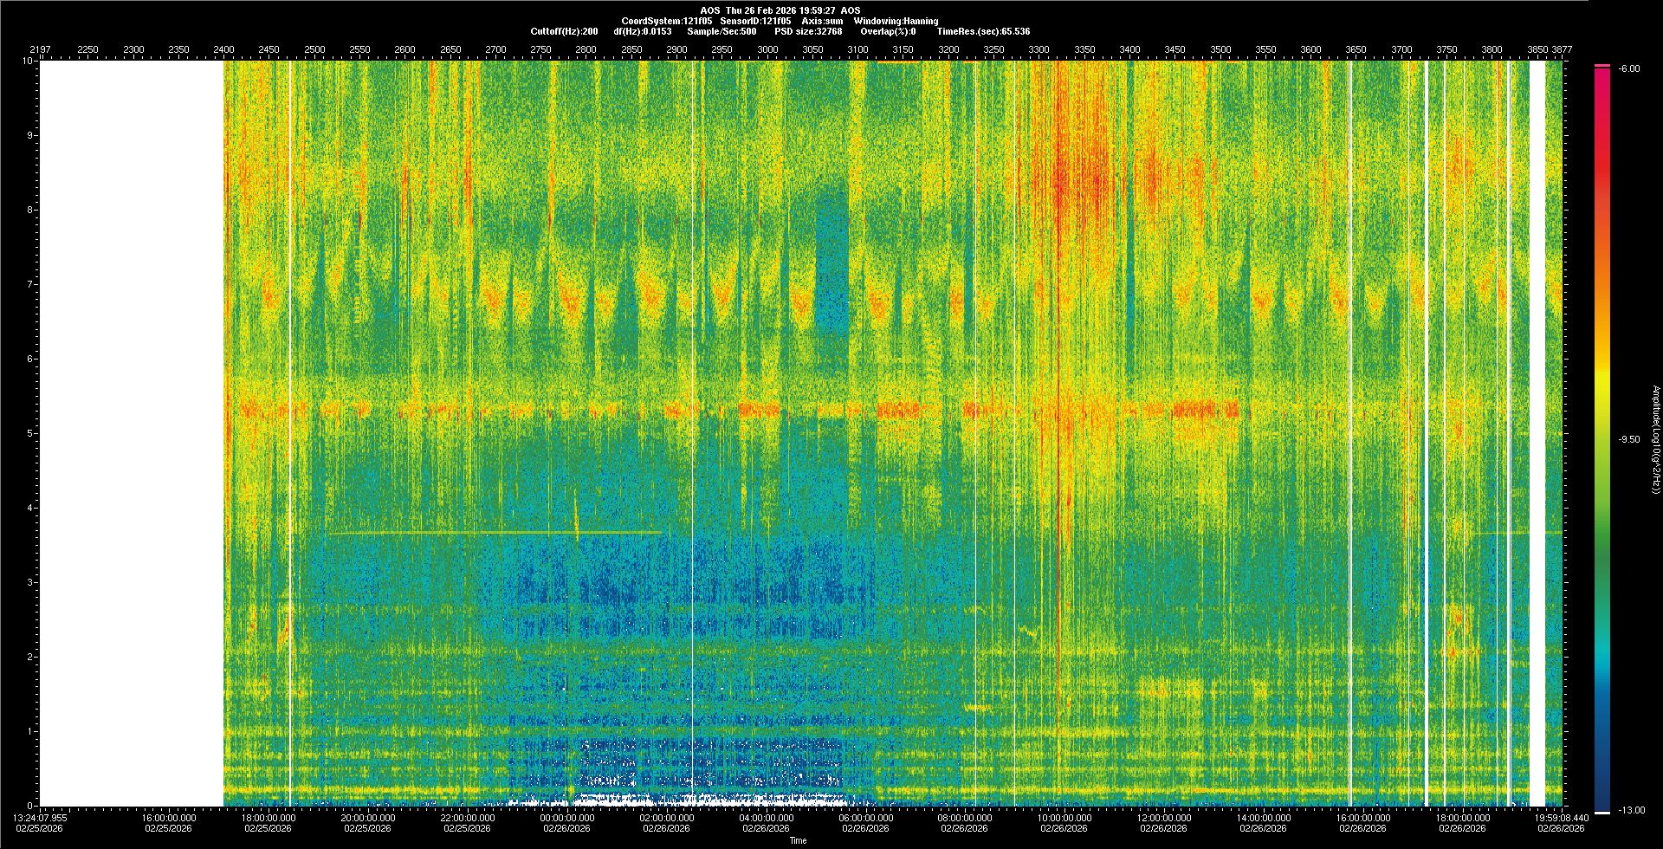Click the Time axis title at bottom
Viewport: 1663px width, 849px height.
798,840
